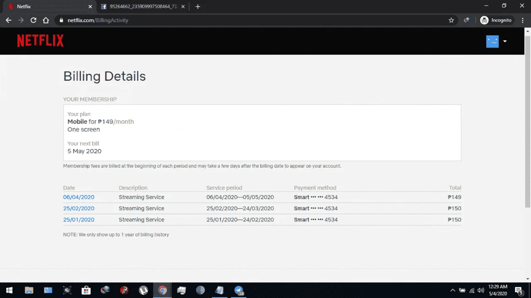
Task: Click the browser forward arrow
Action: (x=21, y=20)
